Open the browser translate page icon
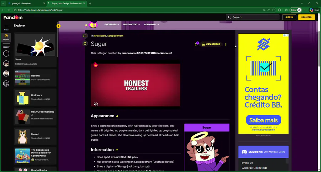Screen dimensions: 321x172 click(x=264, y=10)
